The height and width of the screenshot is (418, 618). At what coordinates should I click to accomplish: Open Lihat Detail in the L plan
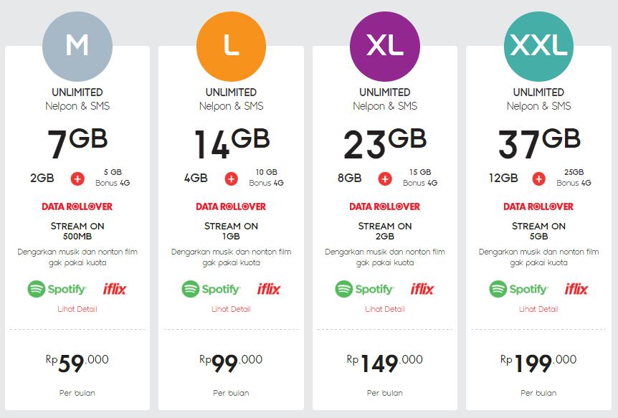click(231, 309)
